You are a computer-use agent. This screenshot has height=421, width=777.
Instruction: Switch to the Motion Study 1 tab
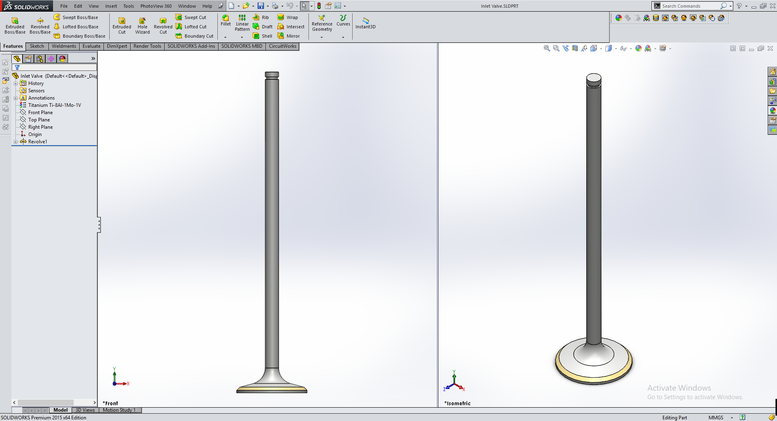click(119, 410)
